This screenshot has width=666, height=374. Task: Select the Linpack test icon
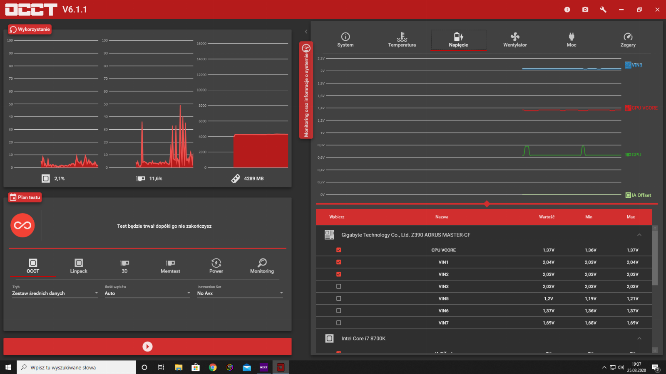79,266
